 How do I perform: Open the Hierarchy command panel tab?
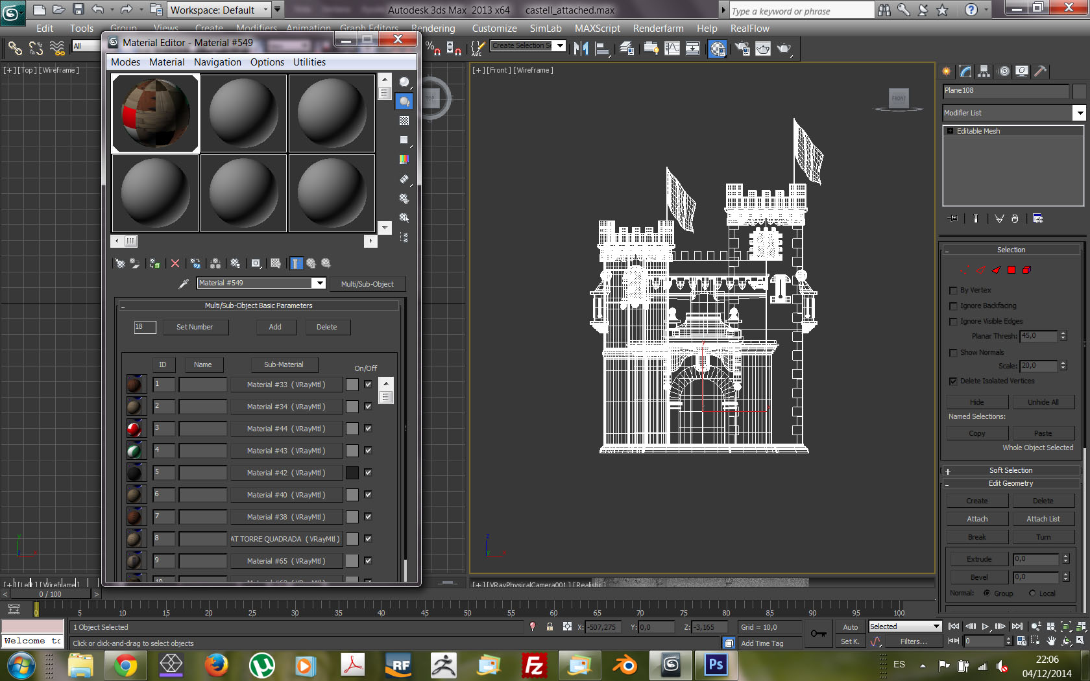click(x=984, y=71)
